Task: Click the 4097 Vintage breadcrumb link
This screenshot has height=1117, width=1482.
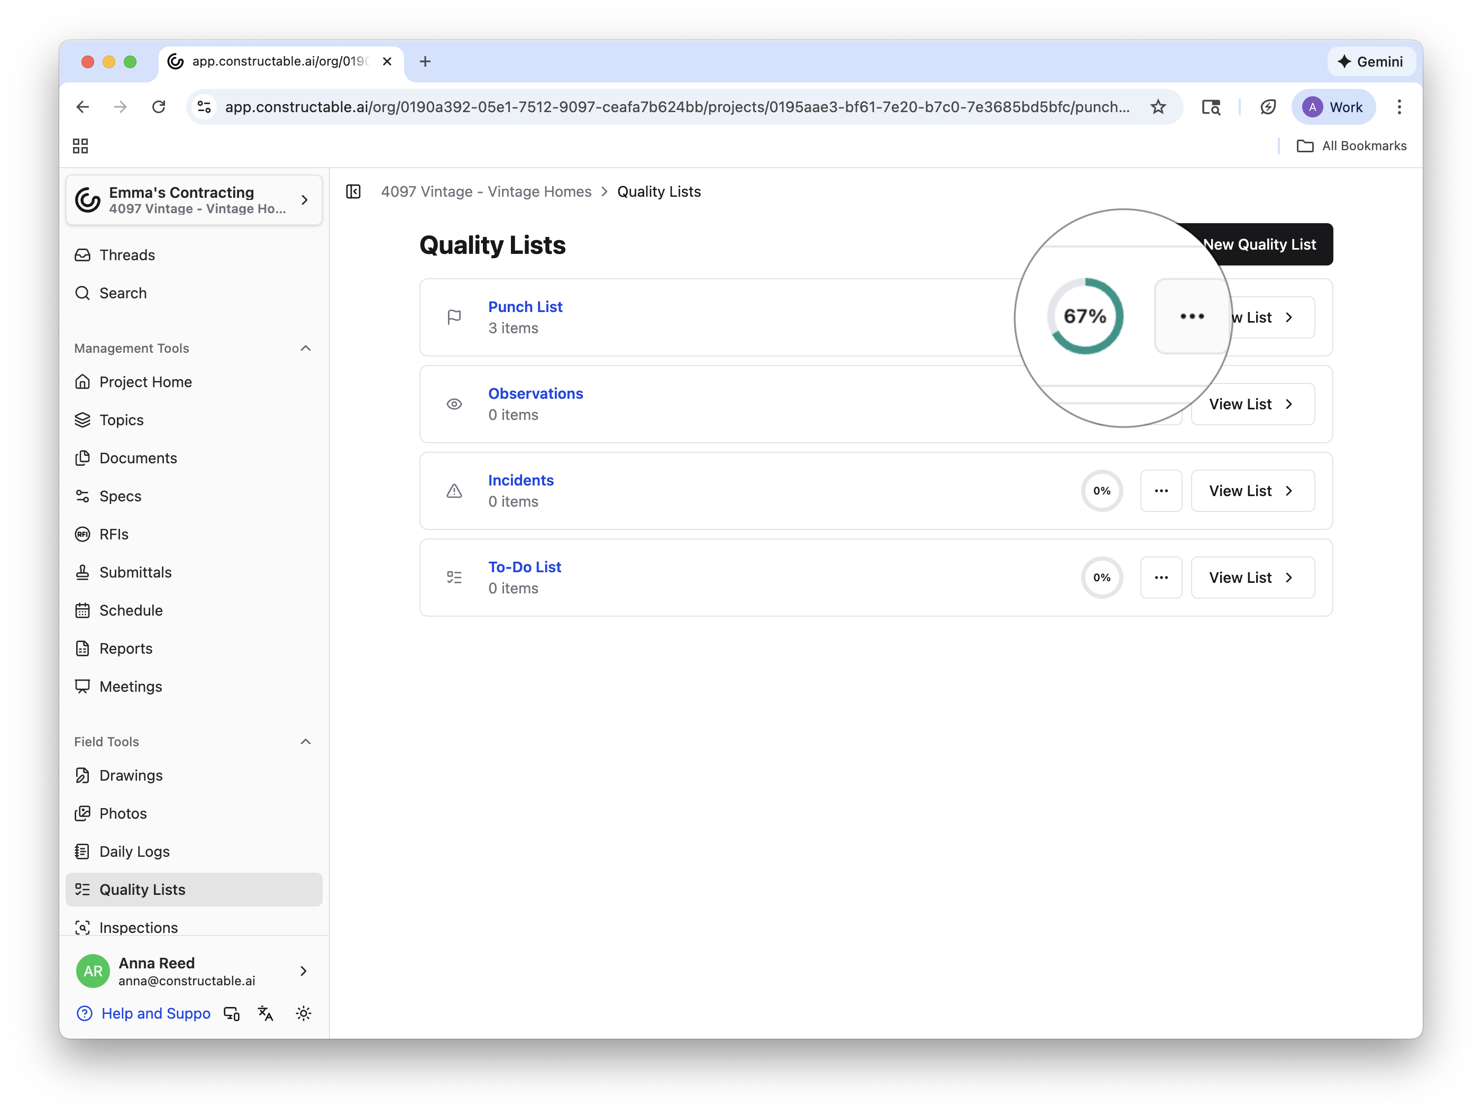Action: pos(486,191)
